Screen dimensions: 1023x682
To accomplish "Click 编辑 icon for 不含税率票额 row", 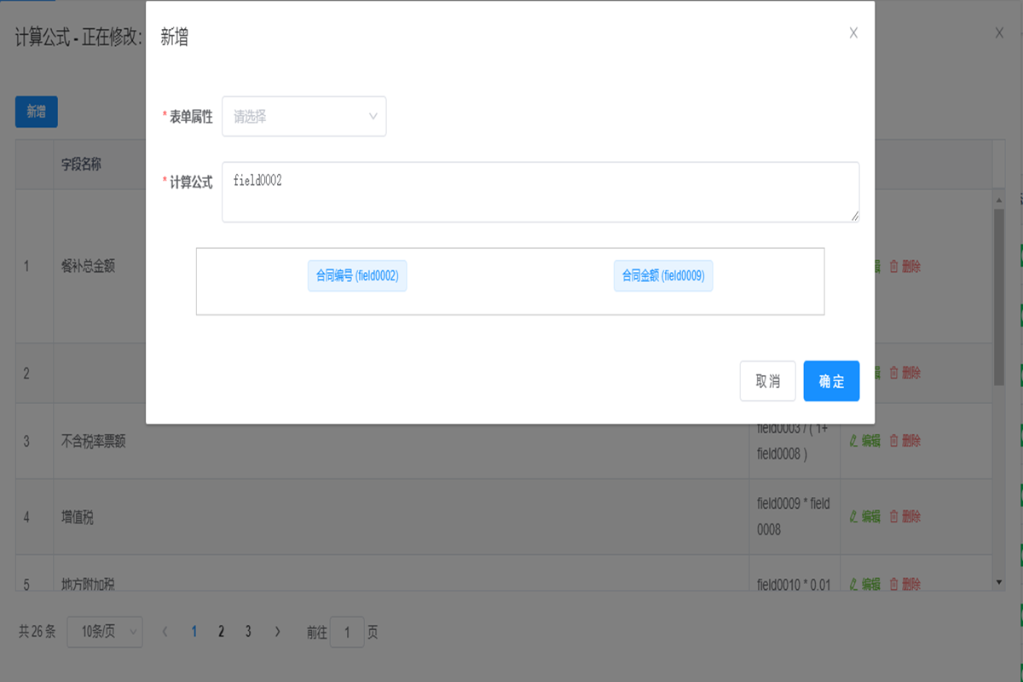I will [x=854, y=441].
